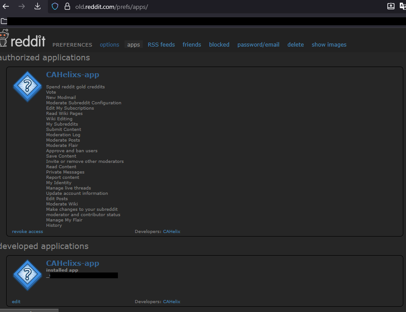The width and height of the screenshot is (406, 312).
Task: Click the 'New Modmail' permission text
Action: click(x=61, y=98)
